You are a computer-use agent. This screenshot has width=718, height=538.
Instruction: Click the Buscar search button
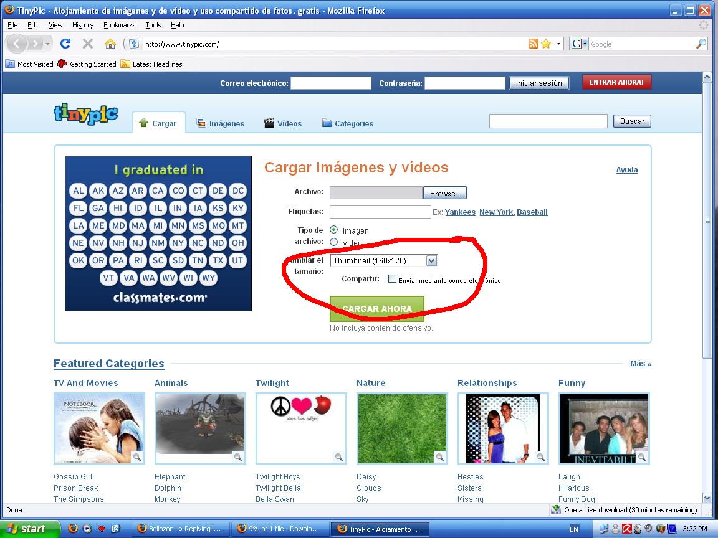[632, 121]
